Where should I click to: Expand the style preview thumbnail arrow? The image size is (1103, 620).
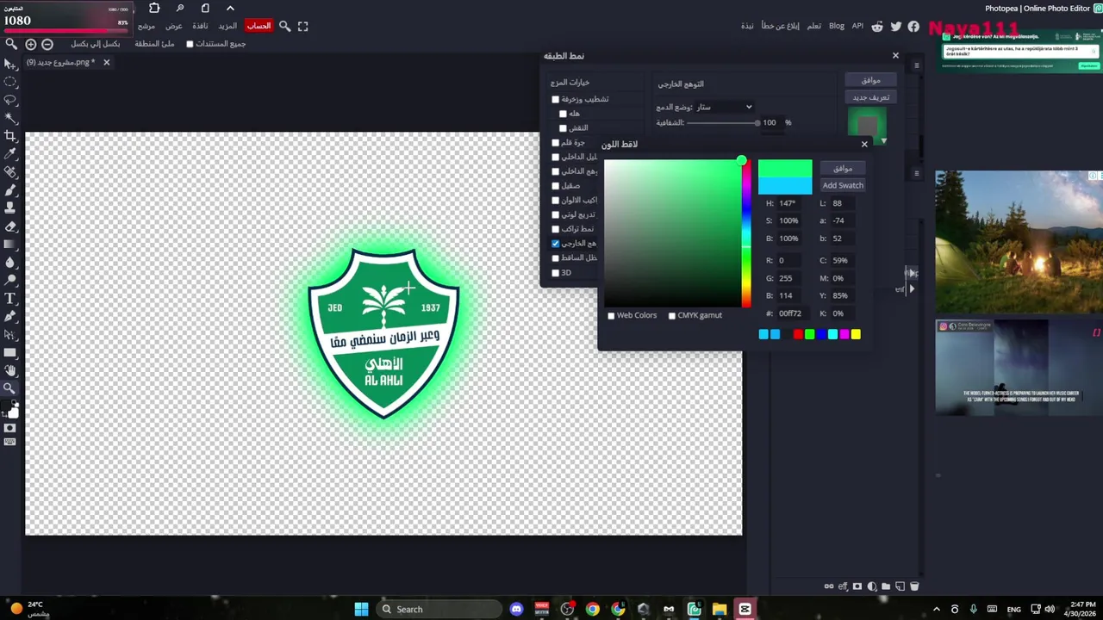click(883, 141)
